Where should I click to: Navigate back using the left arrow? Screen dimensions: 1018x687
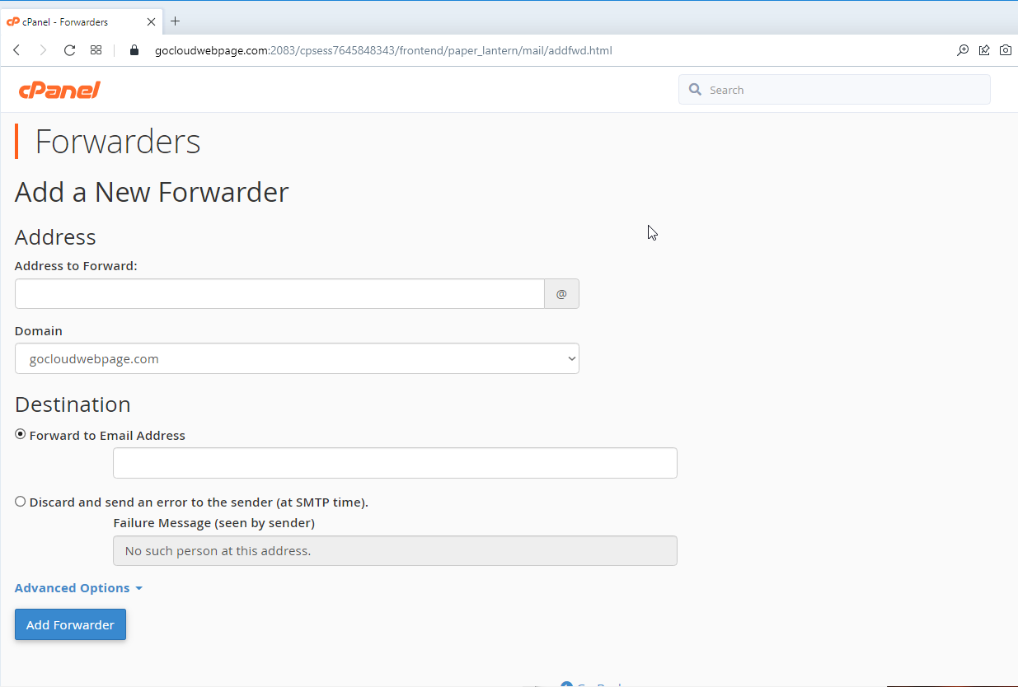16,50
